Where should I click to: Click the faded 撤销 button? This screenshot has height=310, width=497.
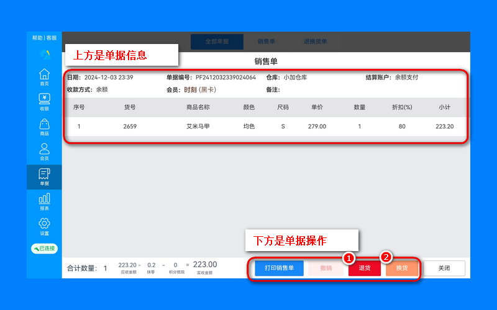tap(326, 268)
